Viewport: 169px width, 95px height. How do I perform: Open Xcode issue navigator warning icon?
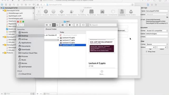point(18,5)
